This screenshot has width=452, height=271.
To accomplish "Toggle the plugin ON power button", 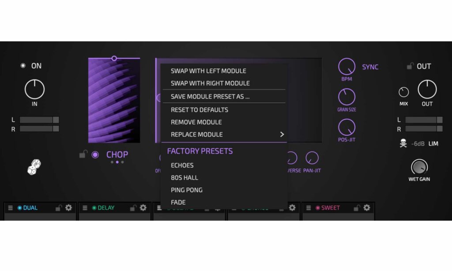I will coord(23,66).
